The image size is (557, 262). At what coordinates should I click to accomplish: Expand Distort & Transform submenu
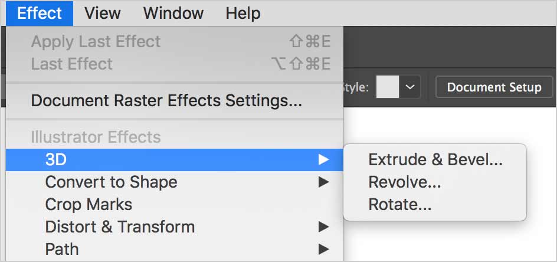[175, 227]
